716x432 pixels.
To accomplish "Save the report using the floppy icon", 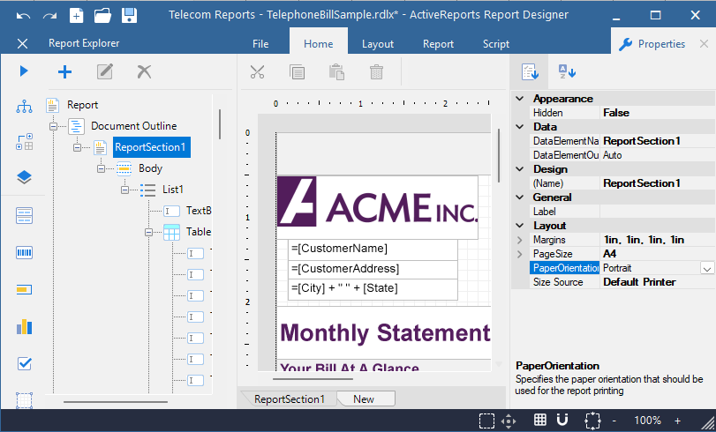I will 129,16.
